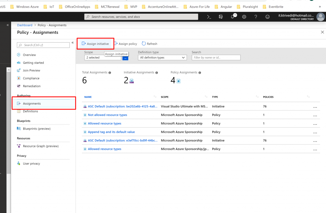Open Compliance in the left menu
The width and height of the screenshot is (326, 213).
(x=31, y=78)
